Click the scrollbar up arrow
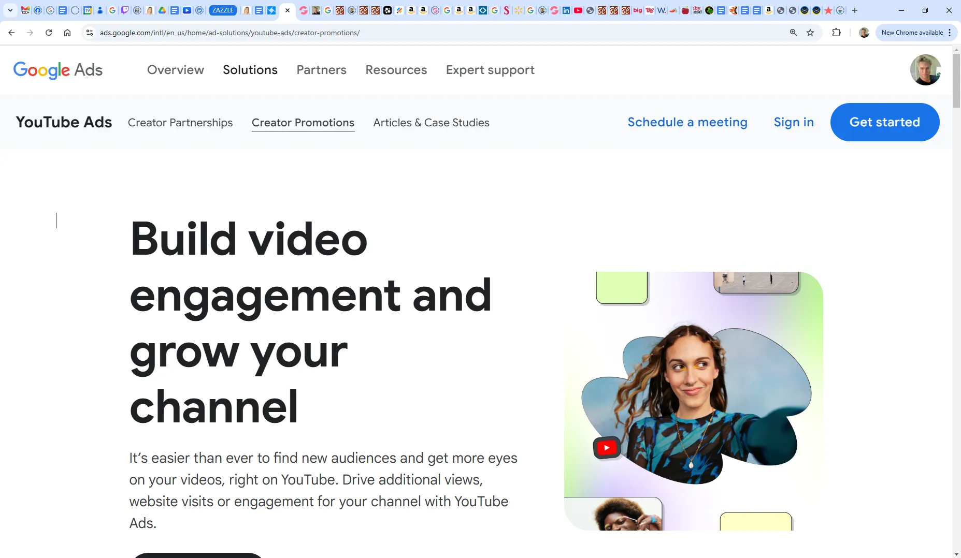 point(956,49)
